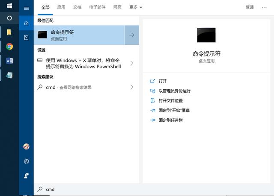The image size is (274, 196).
Task: Click the 命令提示符 icon in best match
Action: click(42, 35)
